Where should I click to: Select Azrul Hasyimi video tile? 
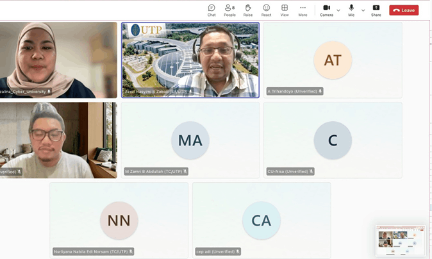coord(190,60)
